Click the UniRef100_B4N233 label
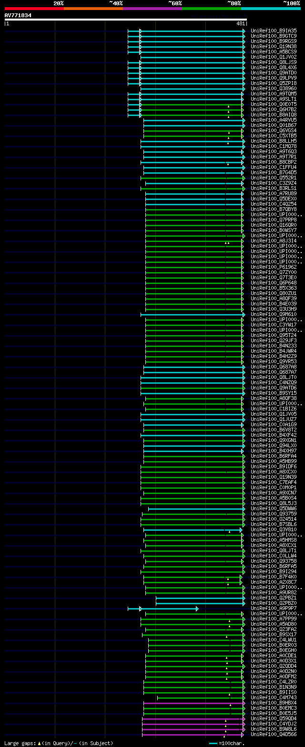Image resolution: width=305 pixels, height=747 pixels. tap(274, 346)
